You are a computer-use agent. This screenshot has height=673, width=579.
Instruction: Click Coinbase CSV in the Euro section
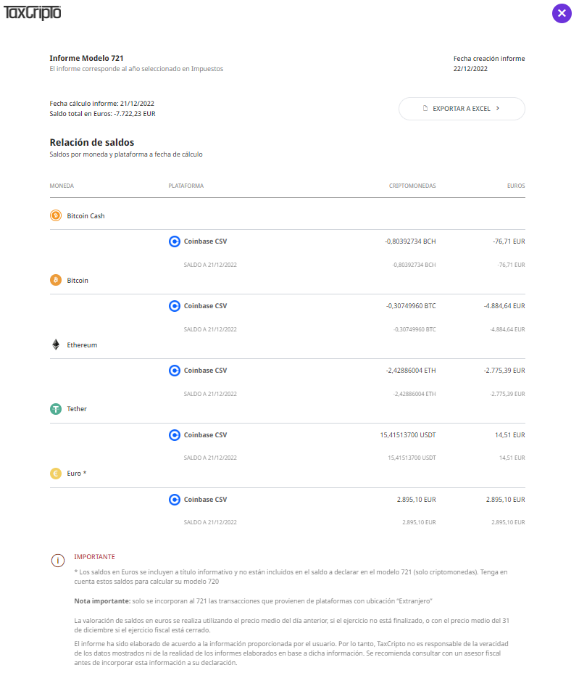[x=205, y=500]
